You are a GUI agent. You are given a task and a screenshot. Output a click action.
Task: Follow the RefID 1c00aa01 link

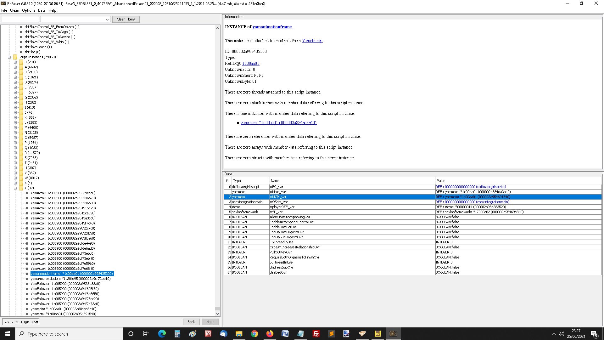point(251,63)
